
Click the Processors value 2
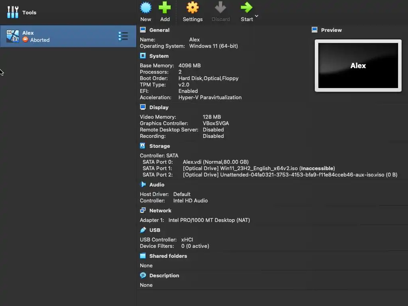(x=180, y=72)
